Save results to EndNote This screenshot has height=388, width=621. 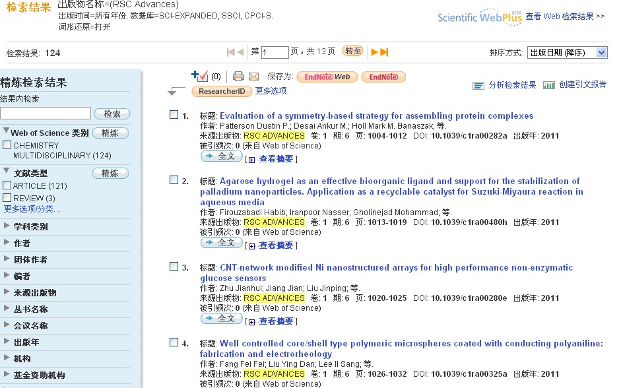tap(383, 77)
